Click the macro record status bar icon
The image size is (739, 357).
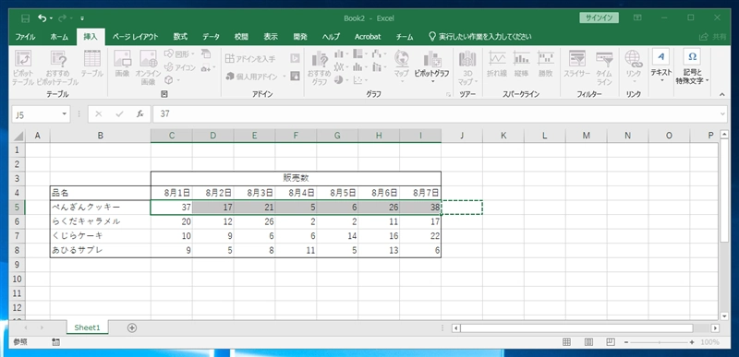[x=55, y=342]
